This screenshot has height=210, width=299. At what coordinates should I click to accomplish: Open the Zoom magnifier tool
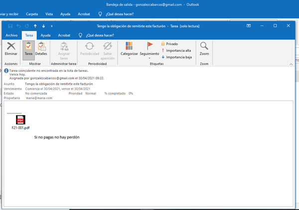point(204,49)
